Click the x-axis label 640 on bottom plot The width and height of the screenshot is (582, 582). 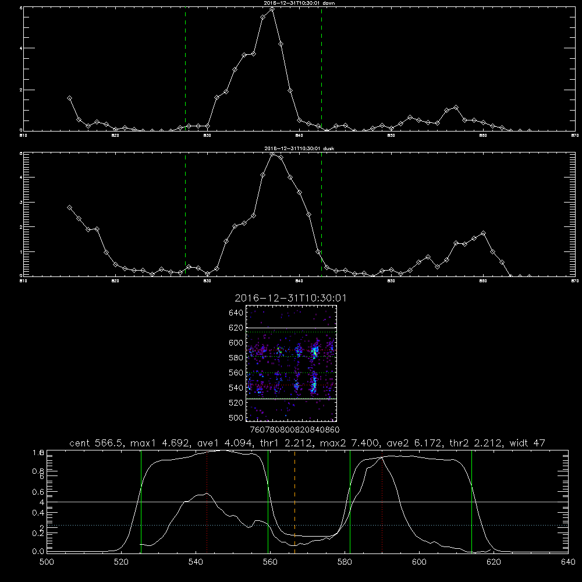click(568, 562)
